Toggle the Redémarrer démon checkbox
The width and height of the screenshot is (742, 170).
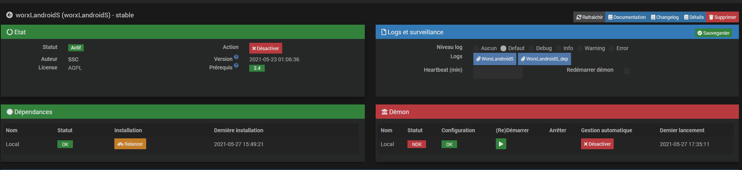pos(627,71)
